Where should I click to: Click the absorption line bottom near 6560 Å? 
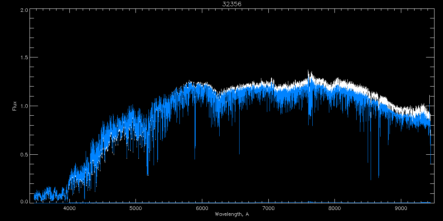click(x=239, y=153)
